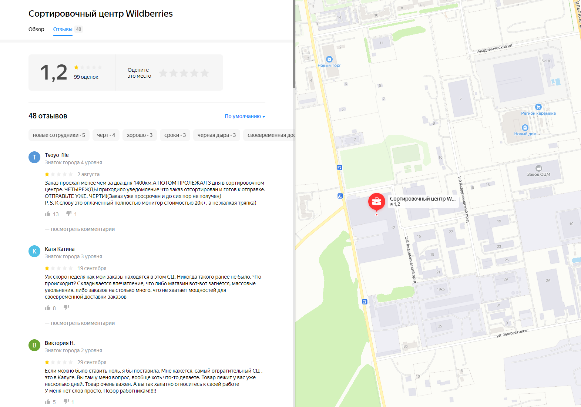The width and height of the screenshot is (581, 407).
Task: Click the 99 оценок rating count
Action: coord(86,77)
